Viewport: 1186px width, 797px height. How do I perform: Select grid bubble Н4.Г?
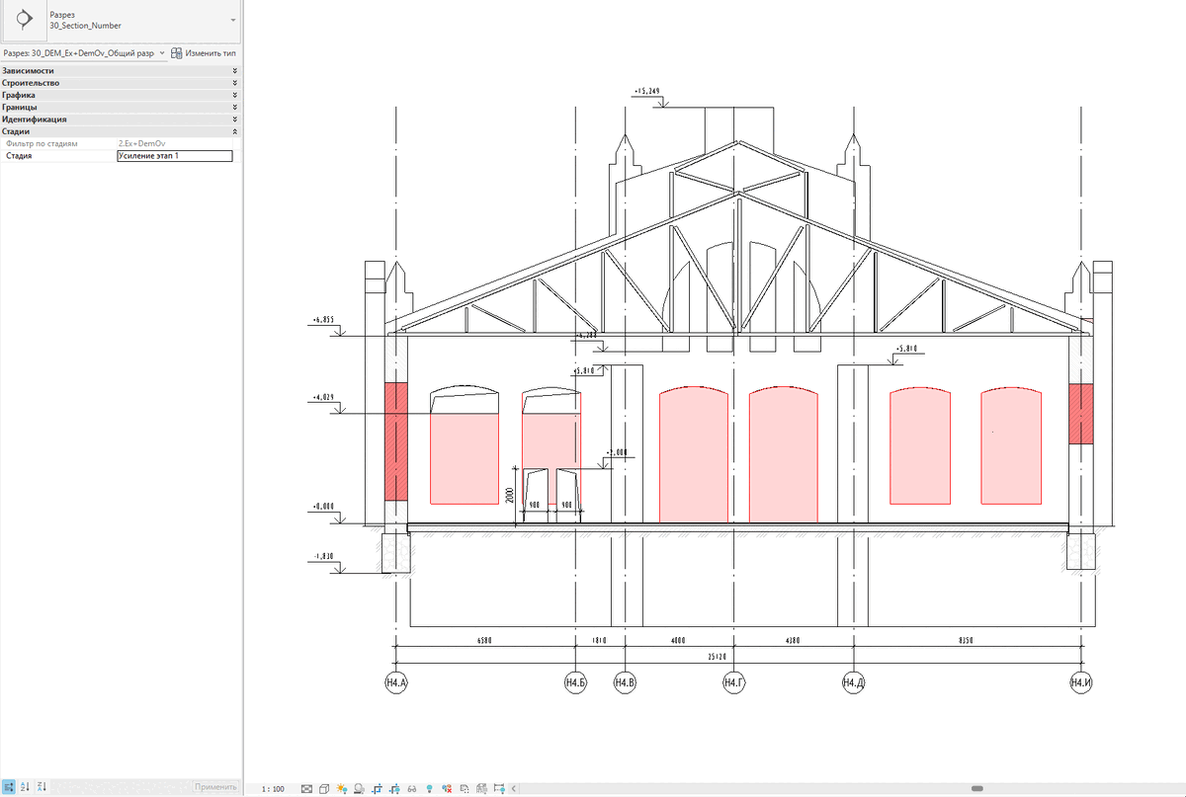tap(733, 682)
